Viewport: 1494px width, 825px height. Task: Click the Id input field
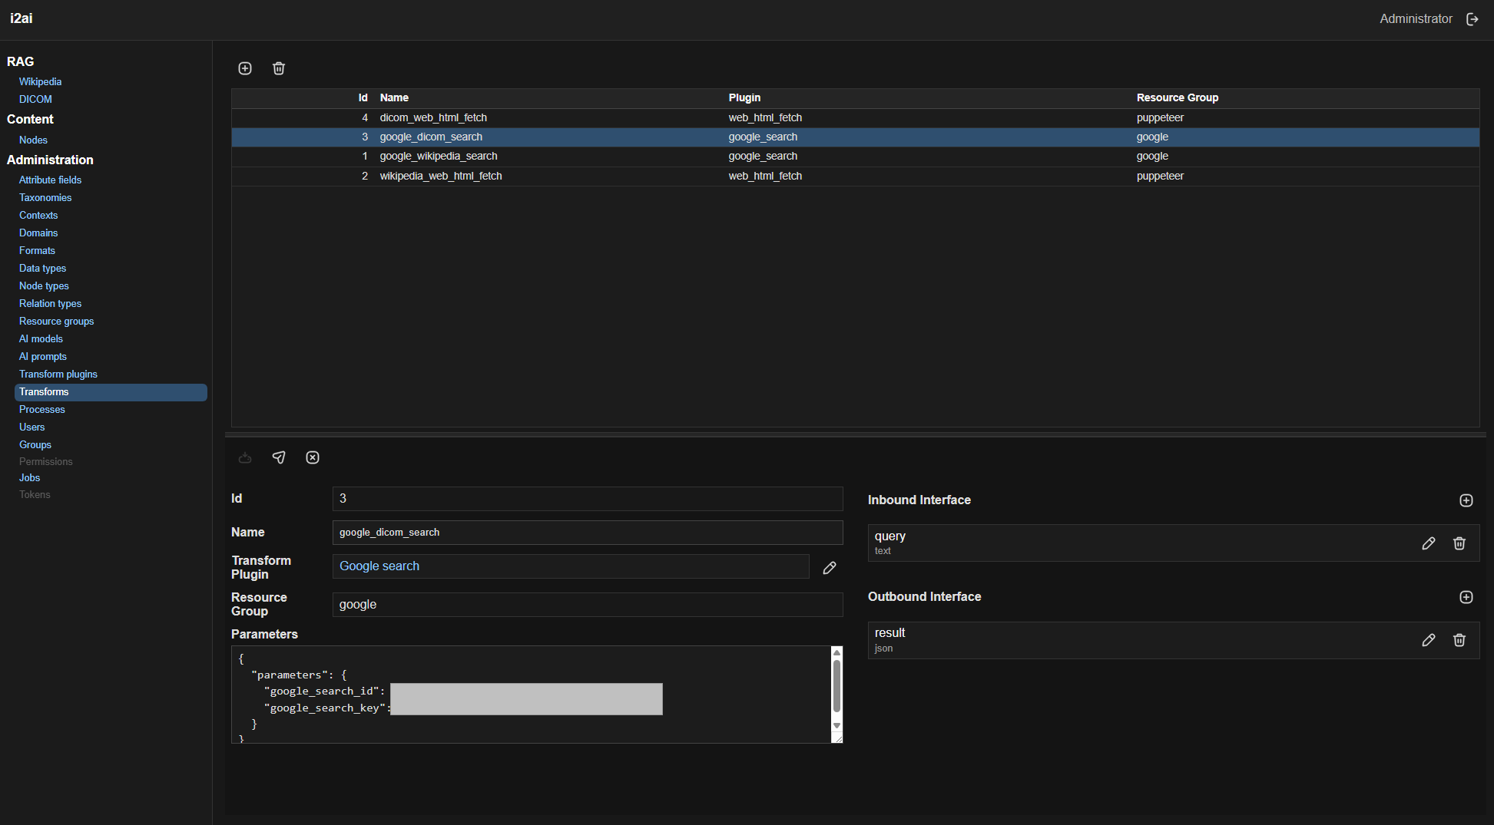pyautogui.click(x=588, y=499)
